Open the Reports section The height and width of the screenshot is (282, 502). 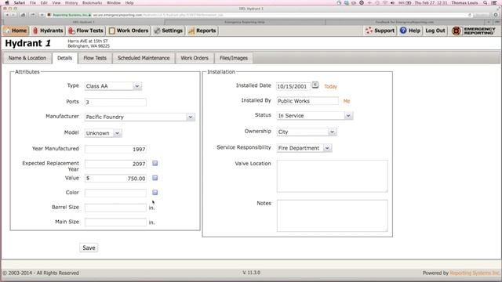[x=202, y=31]
